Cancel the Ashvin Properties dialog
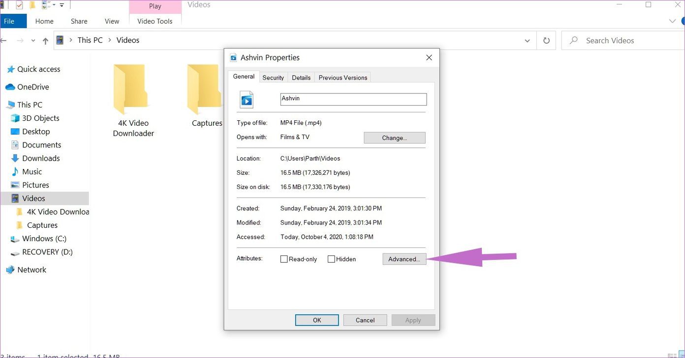 pyautogui.click(x=365, y=320)
